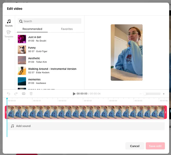Click the redo arrow icon
Screen dimensions: 171x155
(16, 94)
